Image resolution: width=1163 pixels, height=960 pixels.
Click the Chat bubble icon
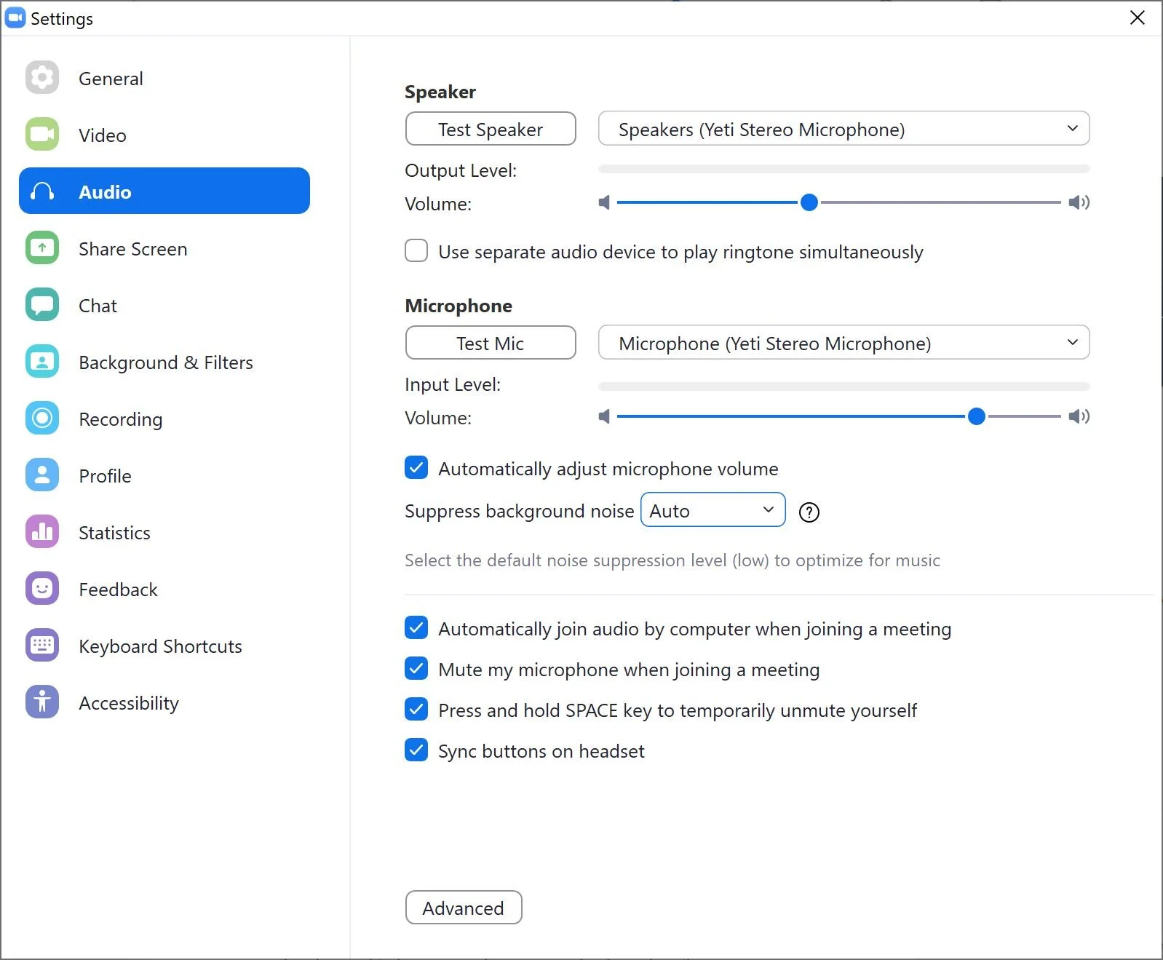[x=42, y=304]
